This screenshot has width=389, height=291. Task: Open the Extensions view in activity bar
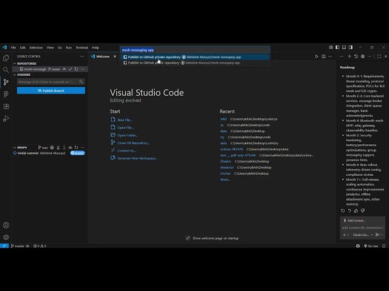tap(6, 107)
